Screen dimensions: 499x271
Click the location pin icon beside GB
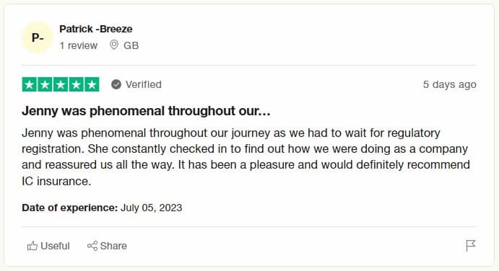[114, 45]
